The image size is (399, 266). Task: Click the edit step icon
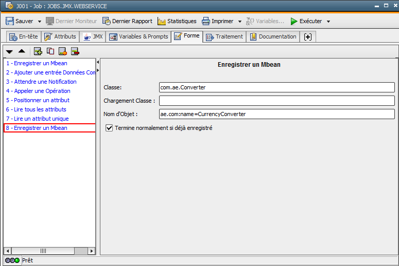tap(63, 51)
